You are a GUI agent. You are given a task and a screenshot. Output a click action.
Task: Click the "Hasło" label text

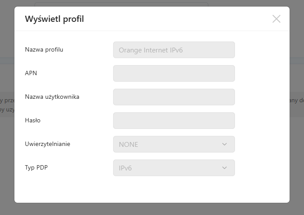pyautogui.click(x=33, y=120)
